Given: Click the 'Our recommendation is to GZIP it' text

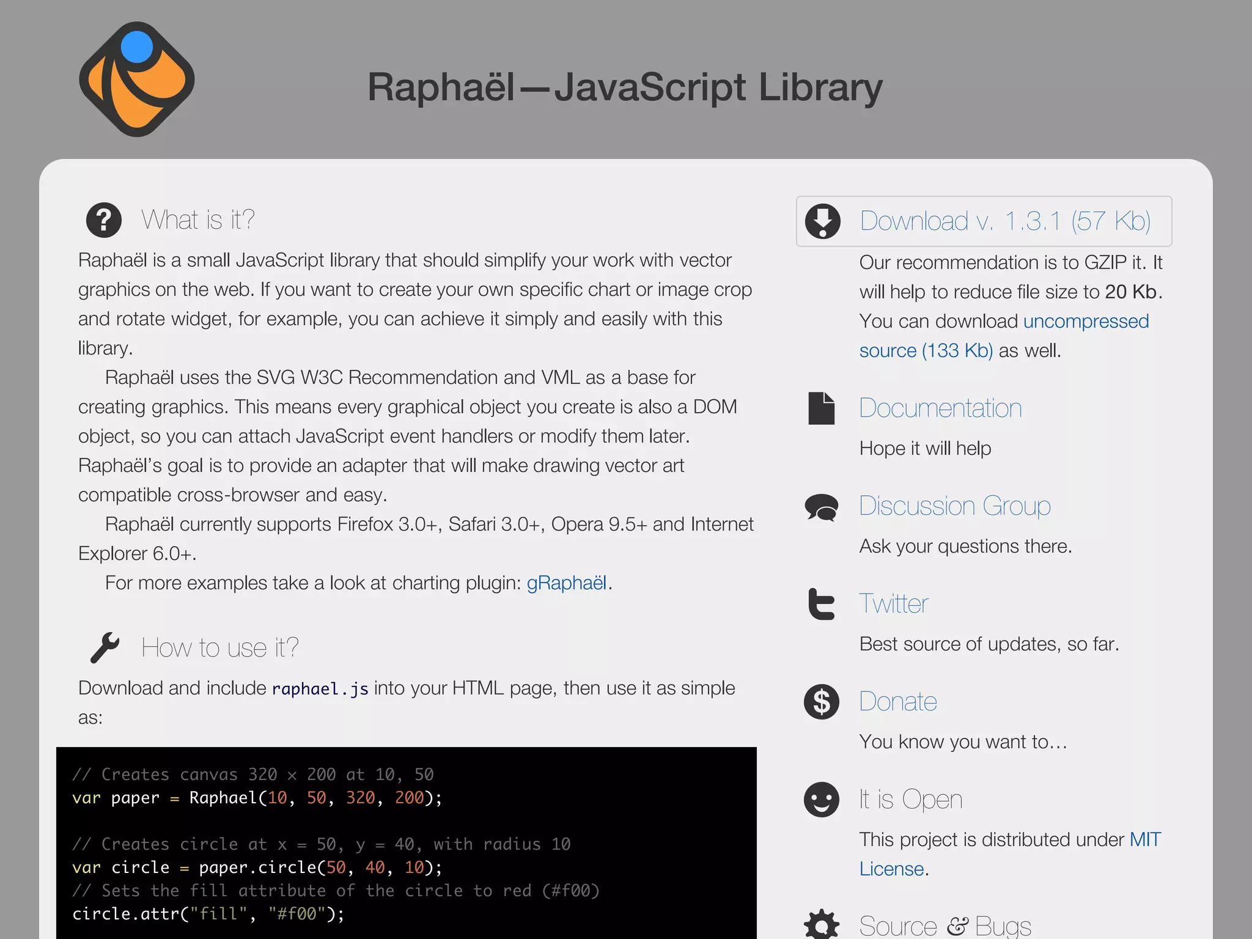Looking at the screenshot, I should click(x=1003, y=263).
